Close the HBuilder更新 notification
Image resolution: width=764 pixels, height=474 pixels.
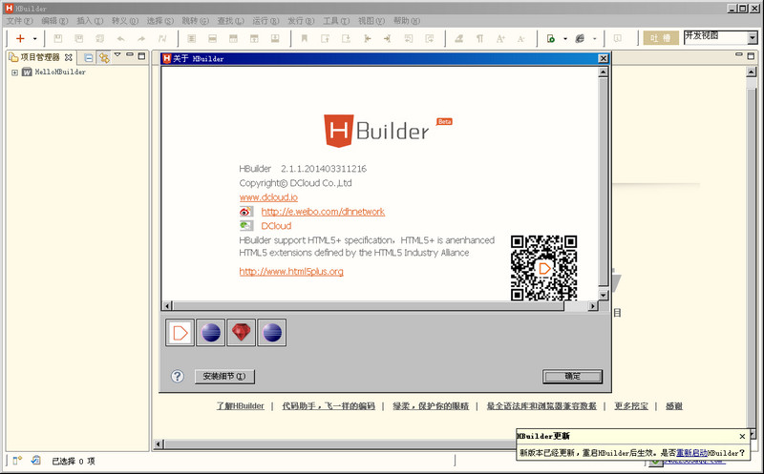pyautogui.click(x=742, y=437)
